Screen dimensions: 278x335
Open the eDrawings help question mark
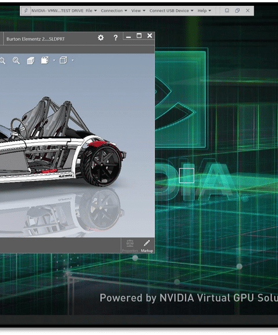[x=115, y=38]
